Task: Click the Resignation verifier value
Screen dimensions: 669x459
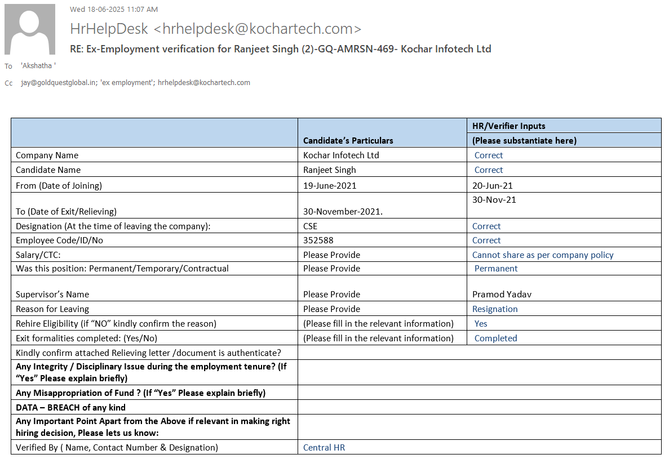Action: coord(495,309)
